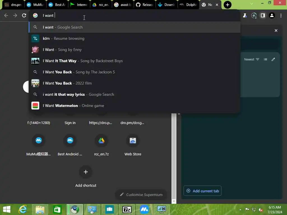Open Windows Store from taskbar

[57, 209]
